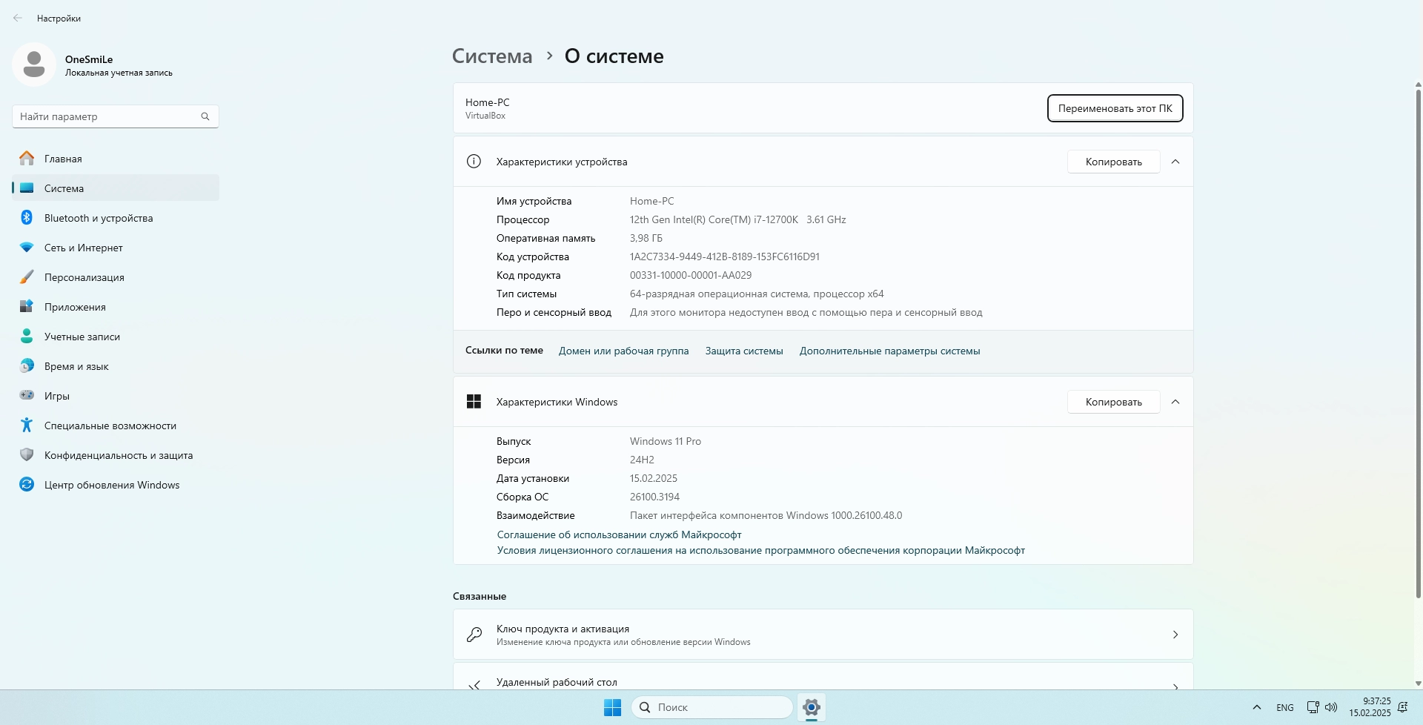Click the clock and date in taskbar
This screenshot has height=725, width=1423.
(x=1370, y=707)
